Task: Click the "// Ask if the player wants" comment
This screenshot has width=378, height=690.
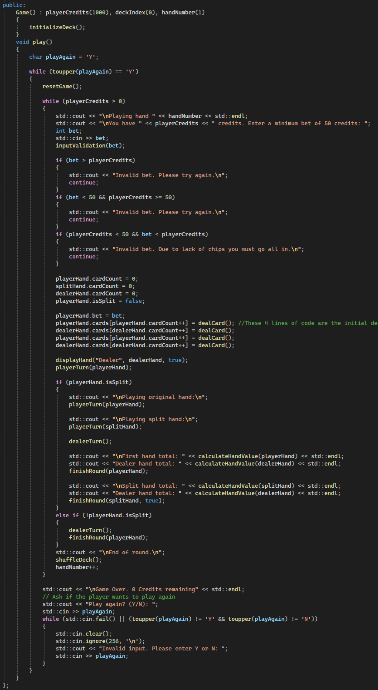Action: click(x=108, y=596)
